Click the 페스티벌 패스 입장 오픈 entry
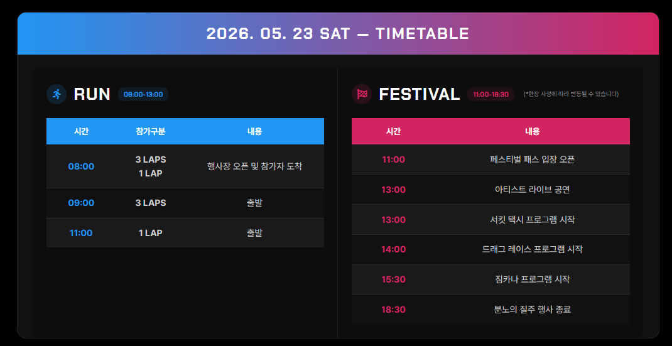This screenshot has width=672, height=346. [533, 159]
